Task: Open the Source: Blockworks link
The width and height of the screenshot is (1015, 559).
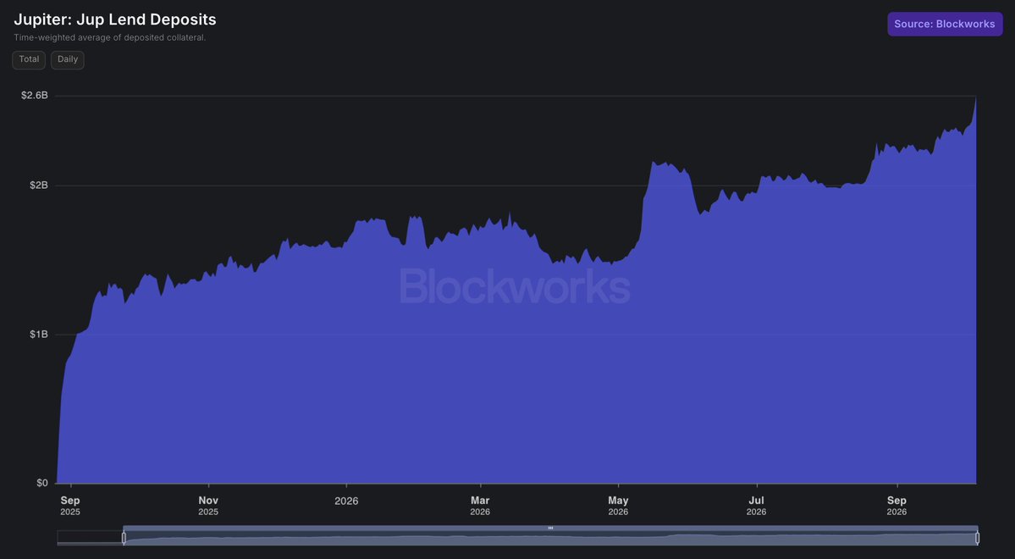Action: click(945, 24)
